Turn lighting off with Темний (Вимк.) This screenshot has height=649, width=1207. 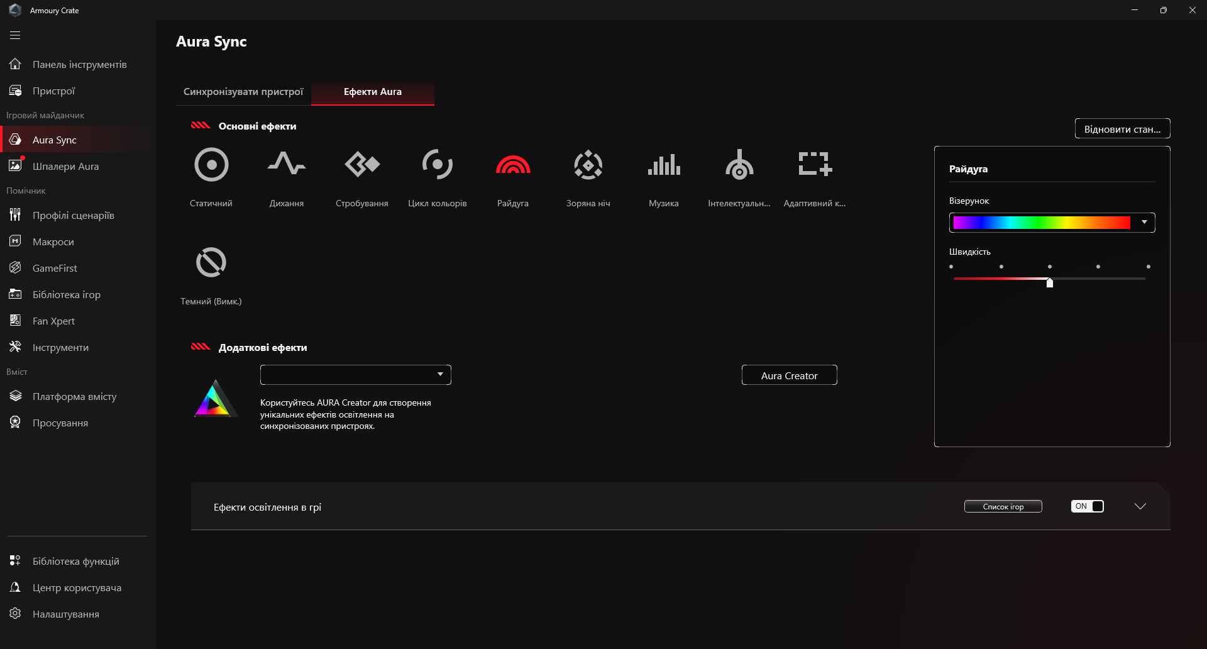pyautogui.click(x=211, y=262)
